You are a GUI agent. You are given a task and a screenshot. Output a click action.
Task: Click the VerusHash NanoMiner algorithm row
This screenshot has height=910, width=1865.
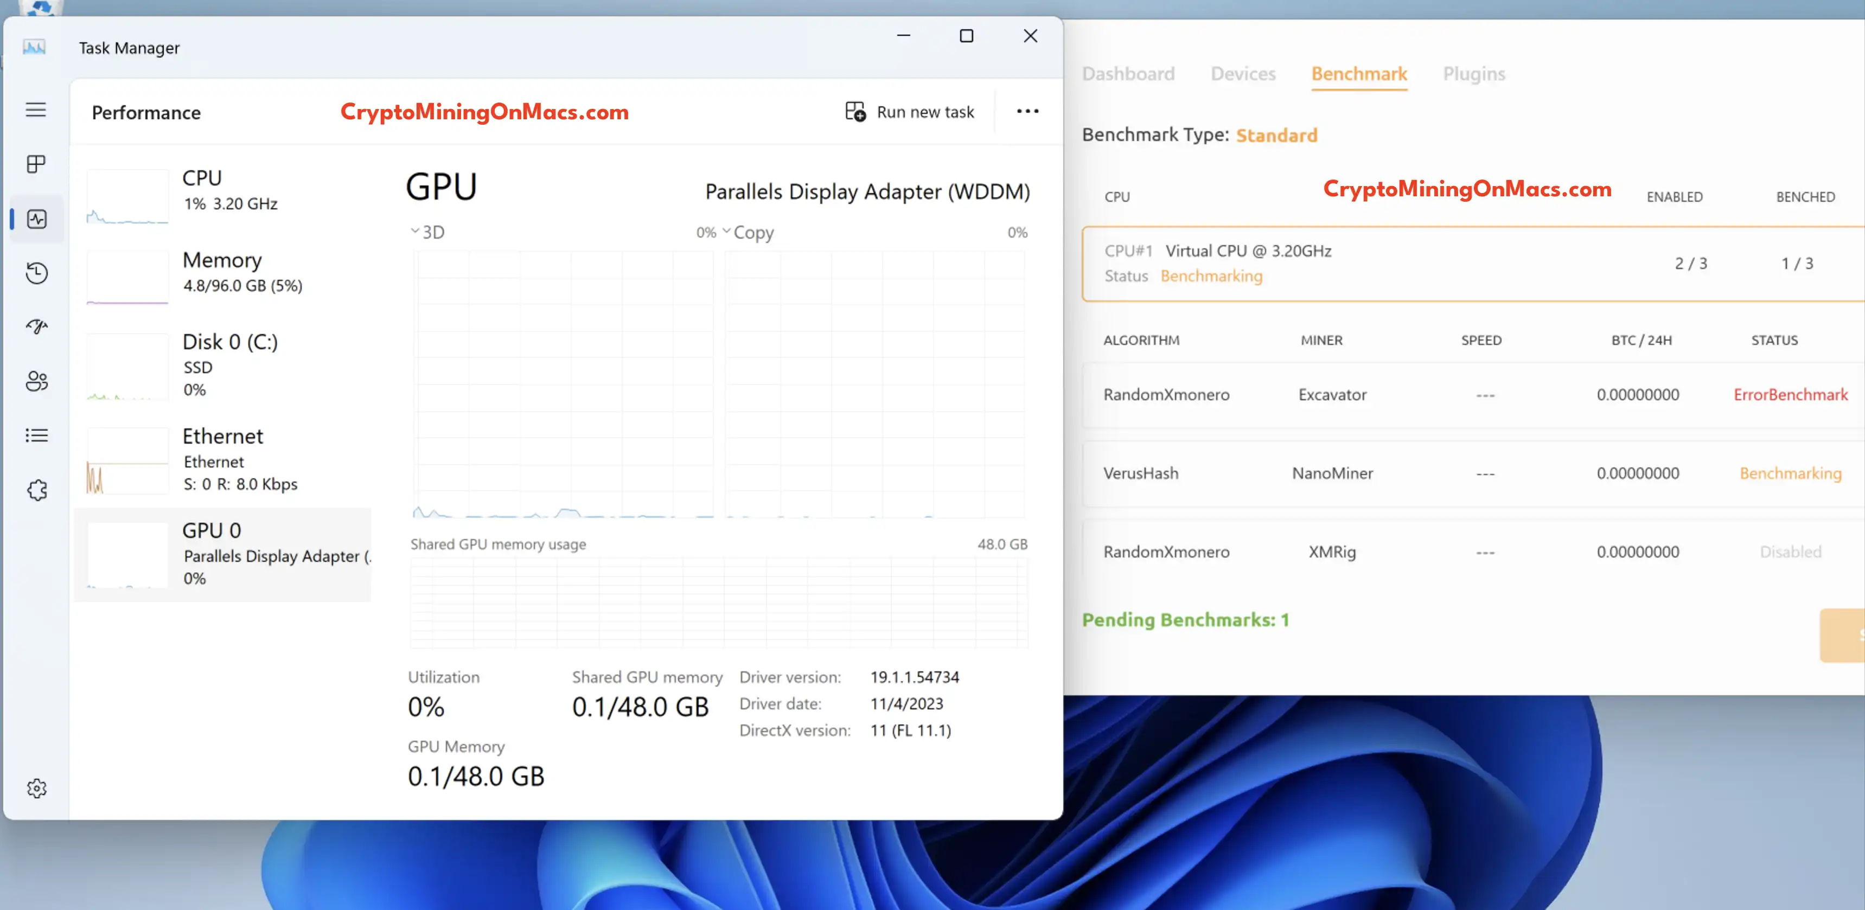pos(1473,473)
